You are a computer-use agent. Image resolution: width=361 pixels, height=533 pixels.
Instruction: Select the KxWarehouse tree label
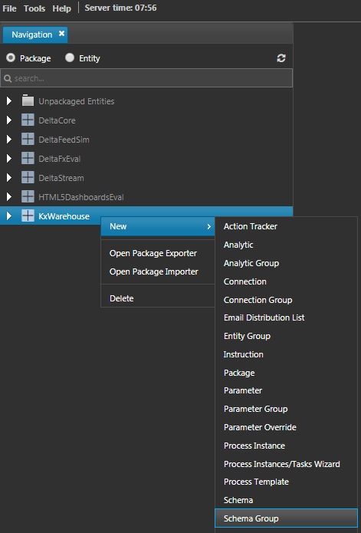[x=64, y=216]
